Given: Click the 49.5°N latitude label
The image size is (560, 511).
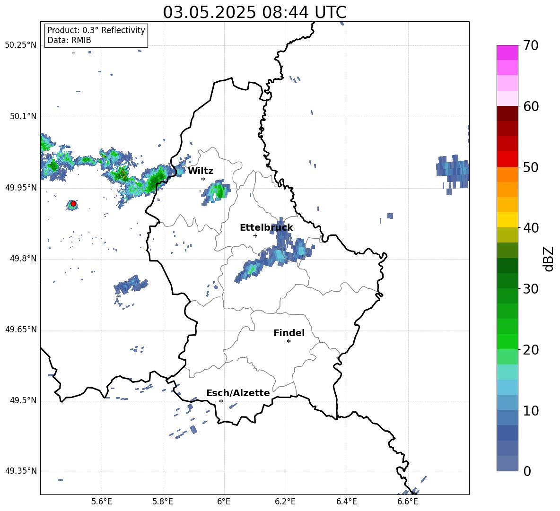Looking at the screenshot, I should click(23, 400).
